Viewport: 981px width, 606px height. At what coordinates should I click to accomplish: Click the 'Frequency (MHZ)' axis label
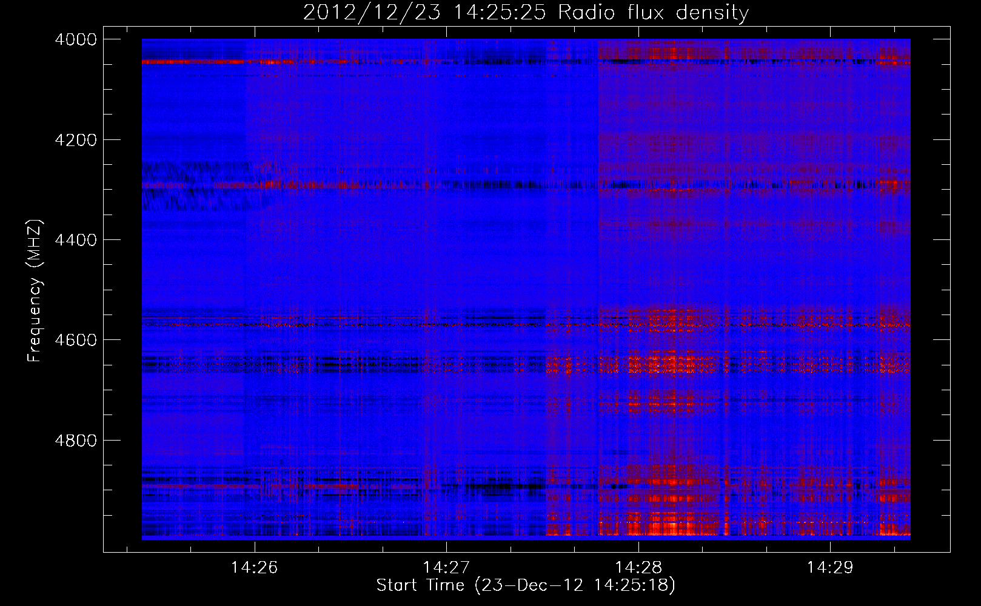click(35, 291)
